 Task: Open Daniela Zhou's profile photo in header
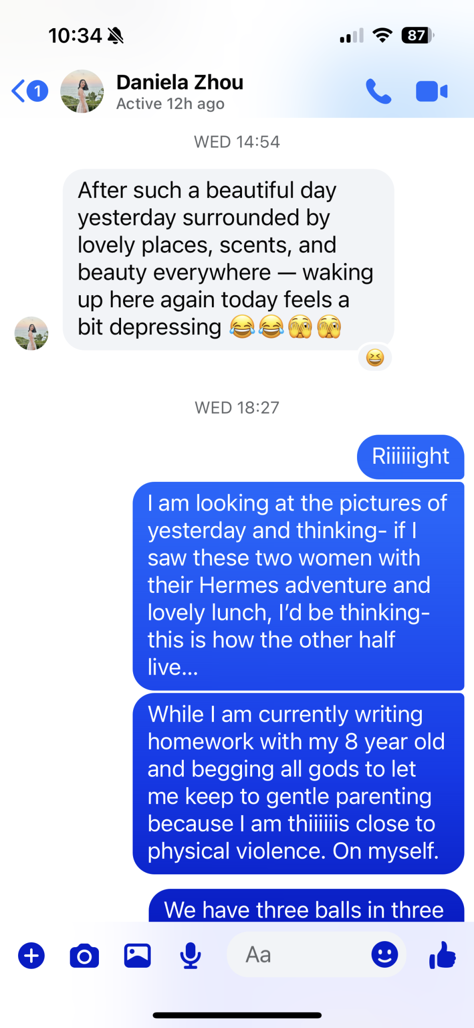point(82,91)
